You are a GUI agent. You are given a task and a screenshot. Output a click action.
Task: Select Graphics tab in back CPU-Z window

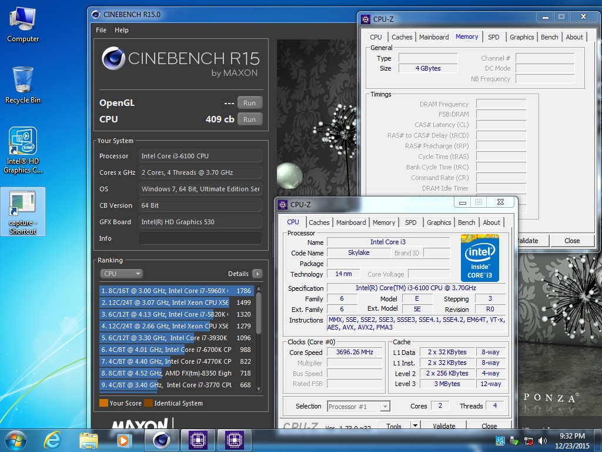click(522, 37)
